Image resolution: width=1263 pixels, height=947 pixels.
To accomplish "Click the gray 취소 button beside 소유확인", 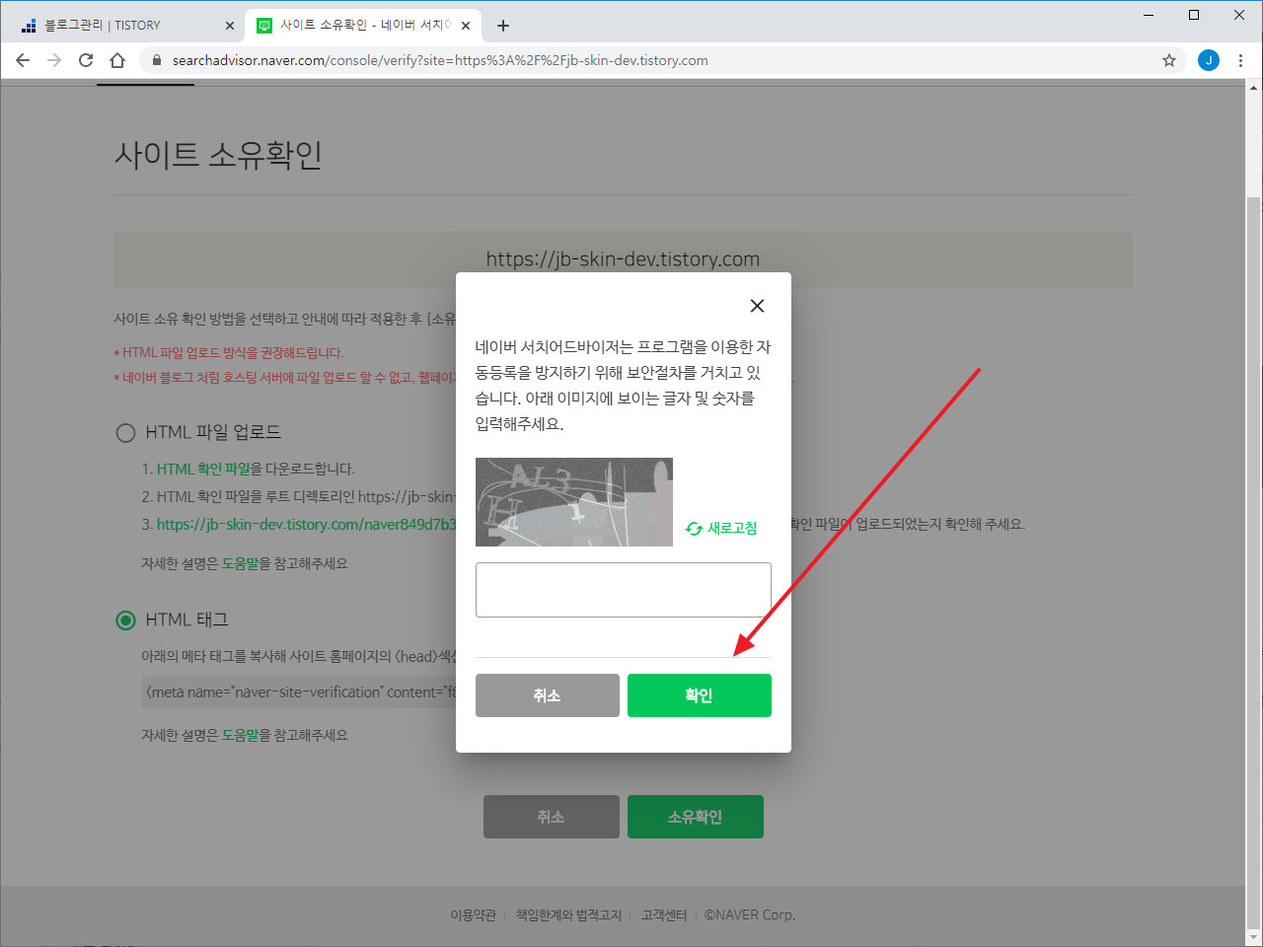I will pyautogui.click(x=552, y=817).
